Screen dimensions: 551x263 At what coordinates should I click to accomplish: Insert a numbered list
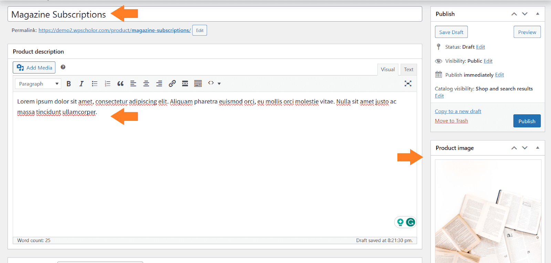[x=107, y=83]
